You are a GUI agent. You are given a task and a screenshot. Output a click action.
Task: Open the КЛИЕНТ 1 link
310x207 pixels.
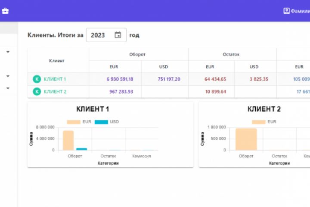pyautogui.click(x=55, y=79)
